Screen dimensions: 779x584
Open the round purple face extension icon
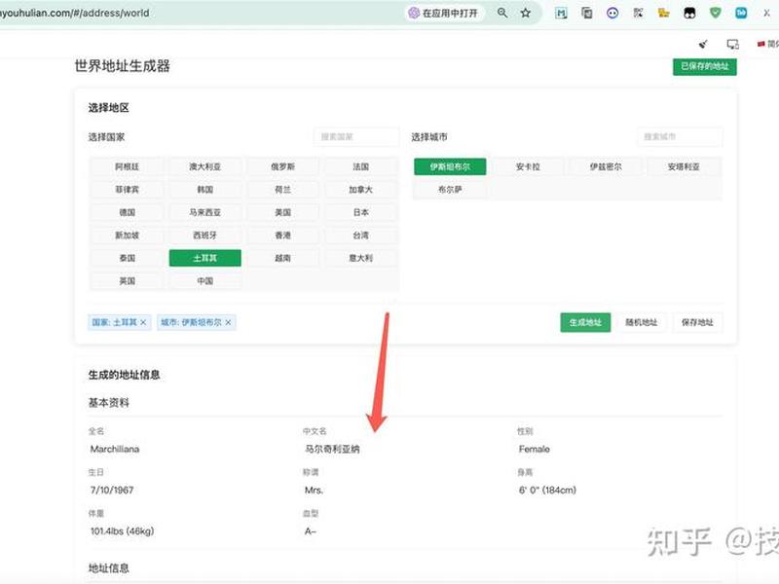[612, 13]
